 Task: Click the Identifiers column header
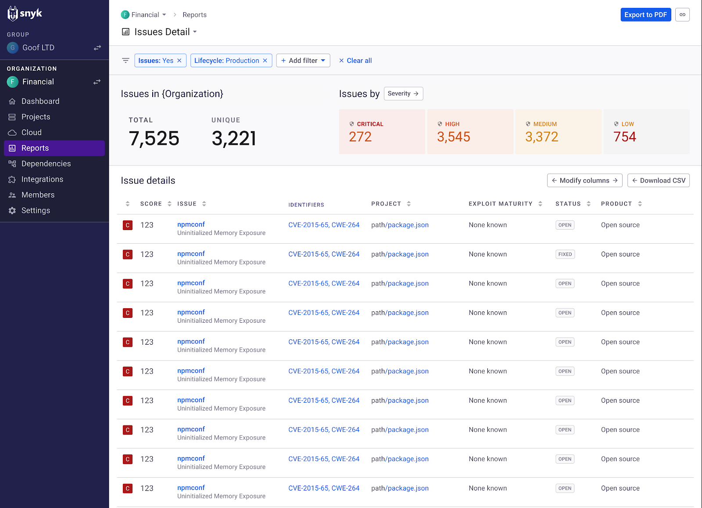(x=306, y=205)
